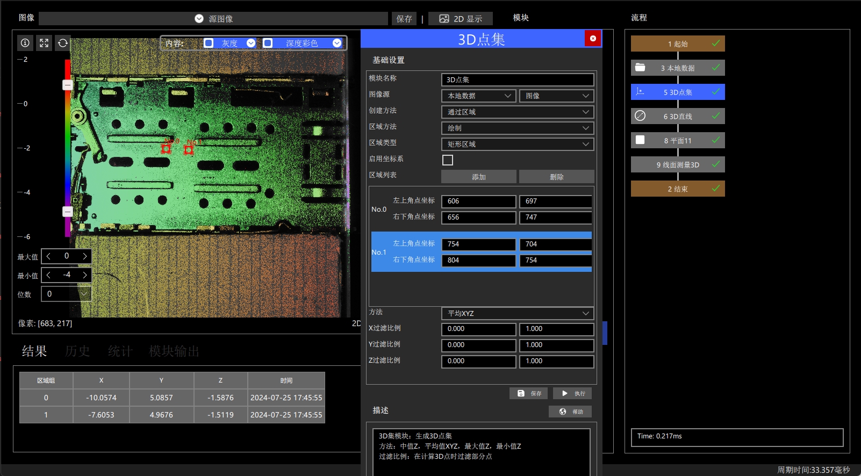Switch to the 历史 tab
Screen dimensions: 861x476
point(77,351)
